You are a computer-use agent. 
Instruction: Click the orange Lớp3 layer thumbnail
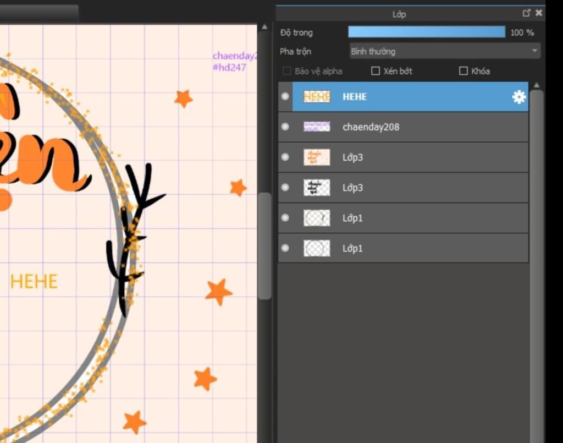(317, 157)
